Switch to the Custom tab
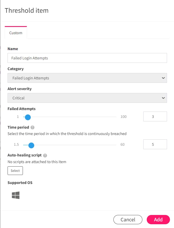174x228 pixels. (16, 33)
